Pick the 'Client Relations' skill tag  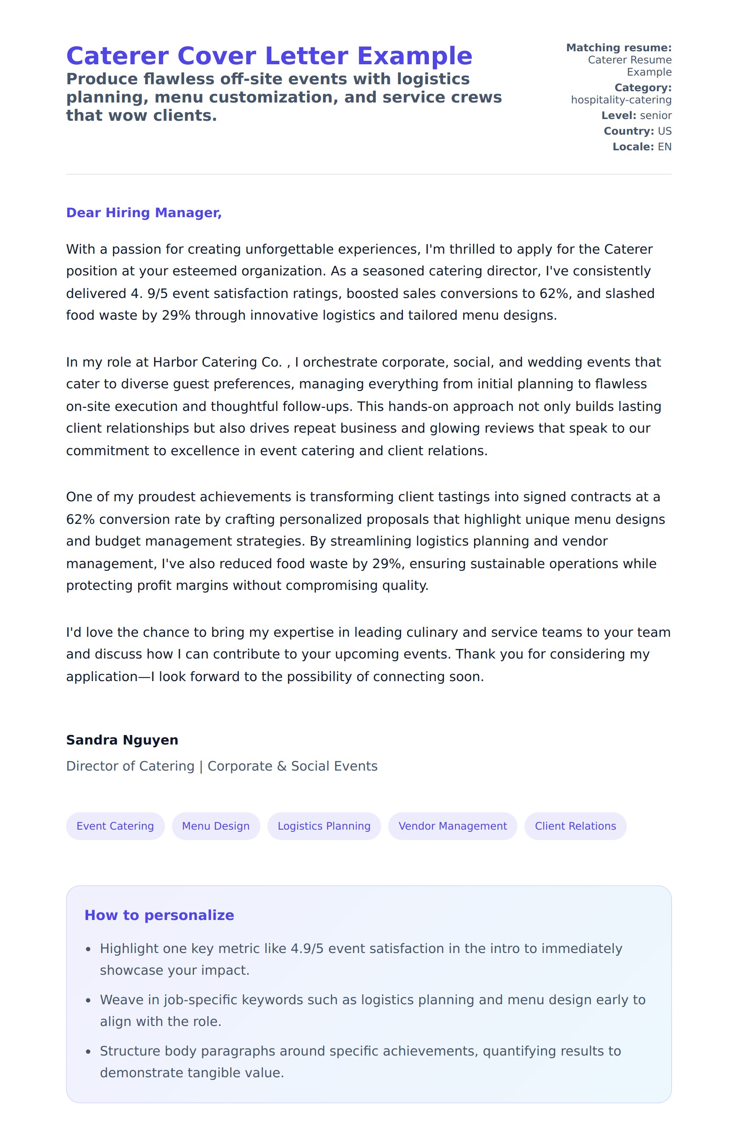(x=575, y=826)
